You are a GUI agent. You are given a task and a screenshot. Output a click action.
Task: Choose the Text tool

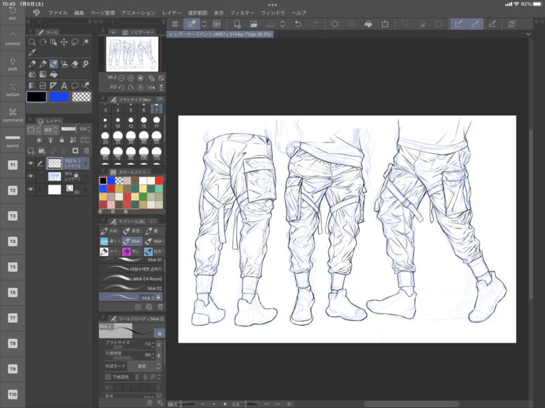[64, 86]
